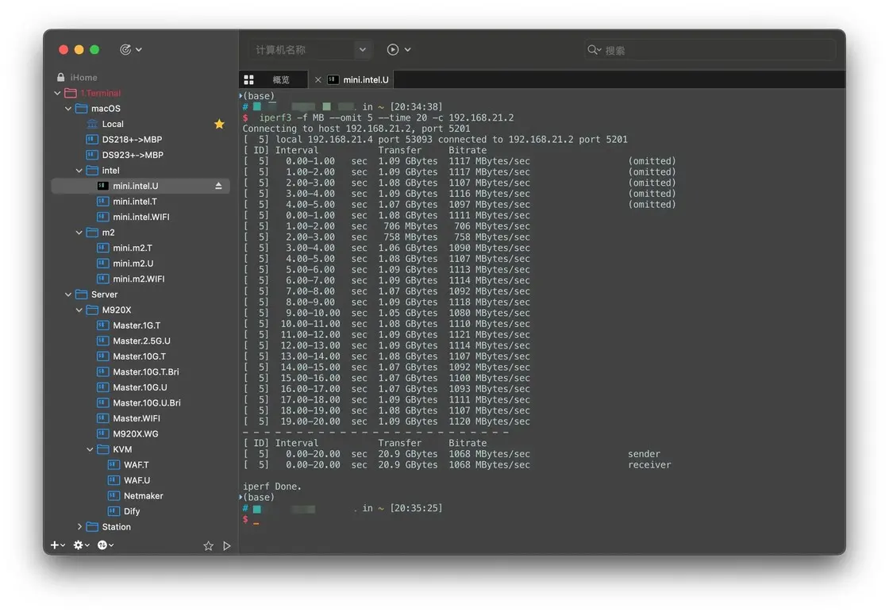Click the iperf3 command line text
889x612 pixels.
pyautogui.click(x=387, y=118)
